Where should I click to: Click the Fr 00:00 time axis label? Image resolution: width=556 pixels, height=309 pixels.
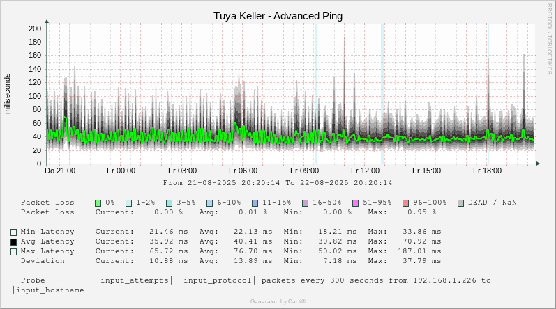pyautogui.click(x=121, y=171)
